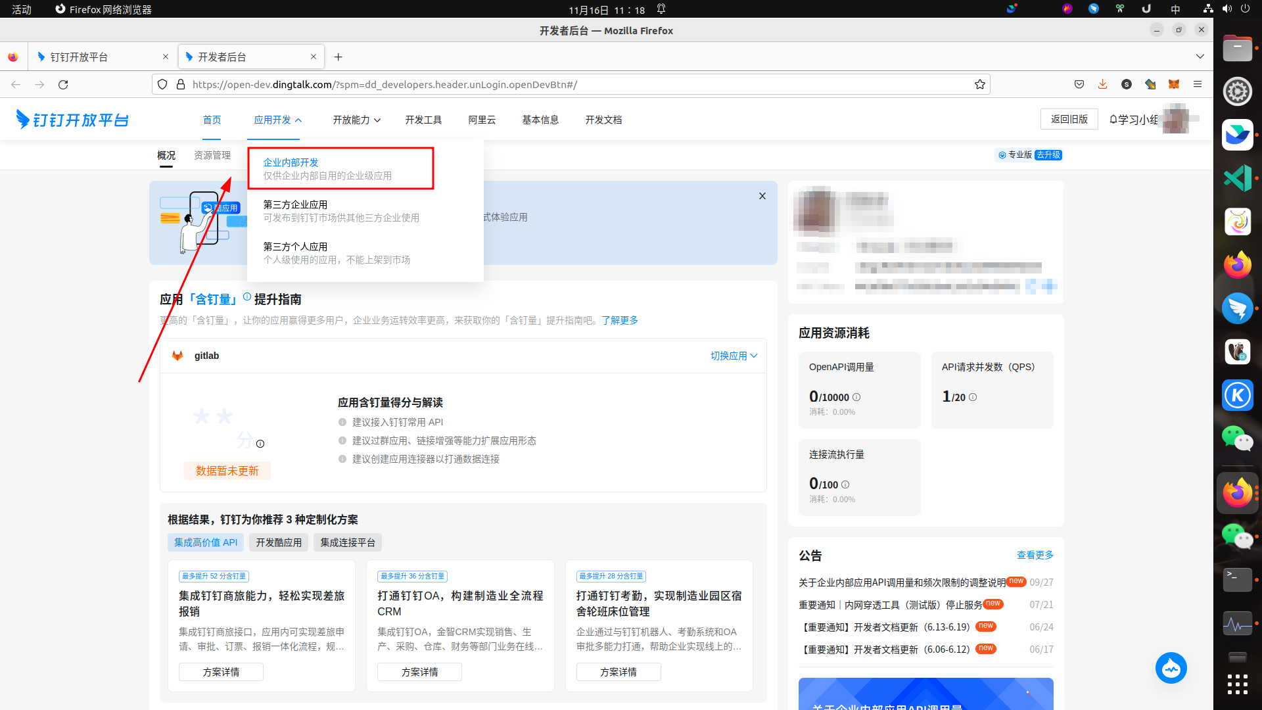
Task: Open the 切换应用 dropdown
Action: pyautogui.click(x=734, y=356)
